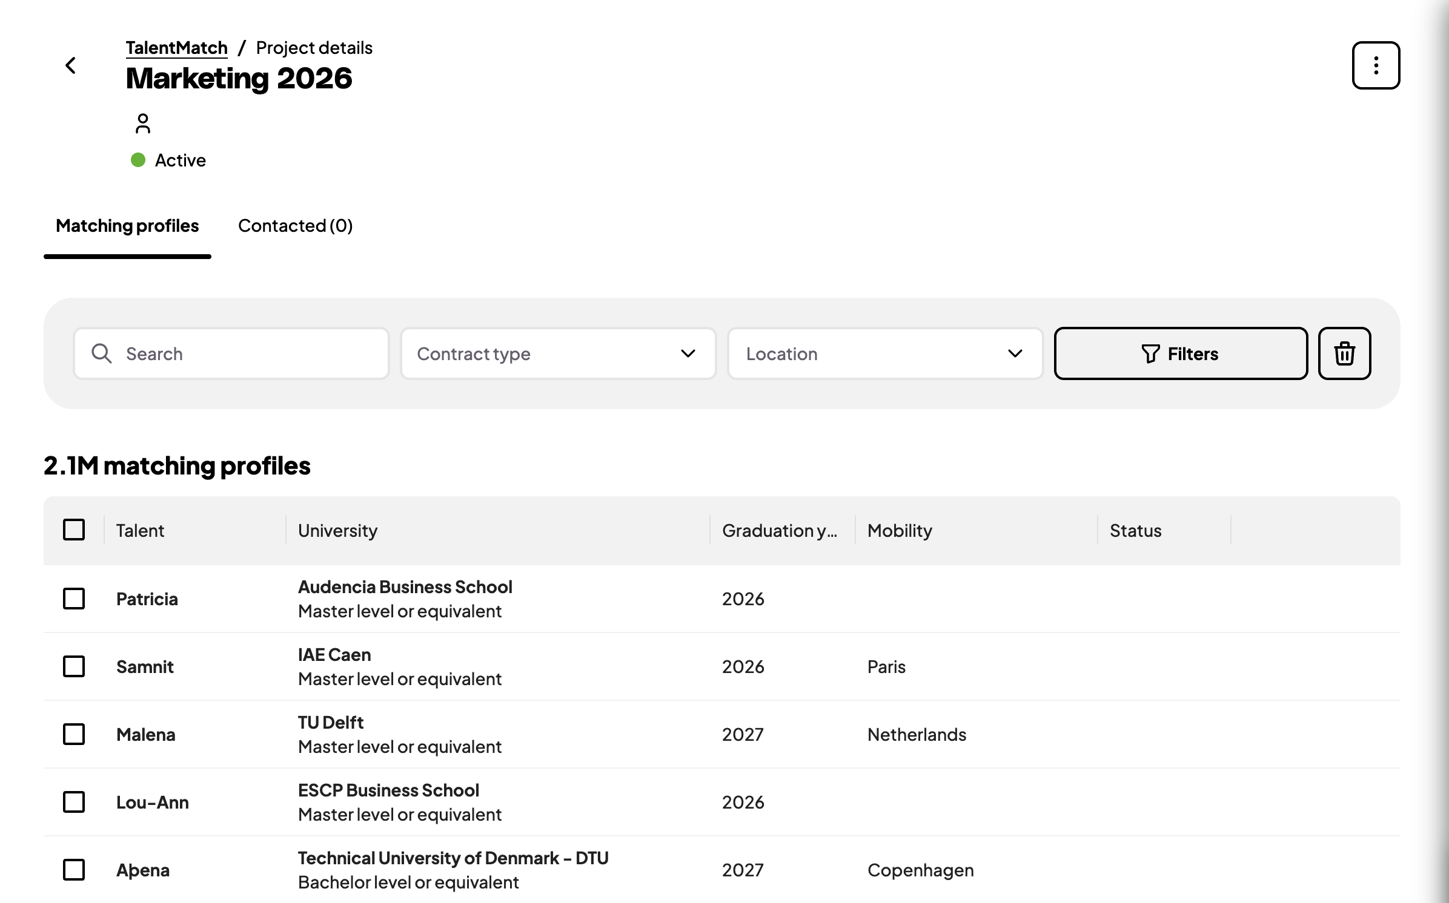This screenshot has height=903, width=1449.
Task: Toggle the select-all header checkbox
Action: point(74,530)
